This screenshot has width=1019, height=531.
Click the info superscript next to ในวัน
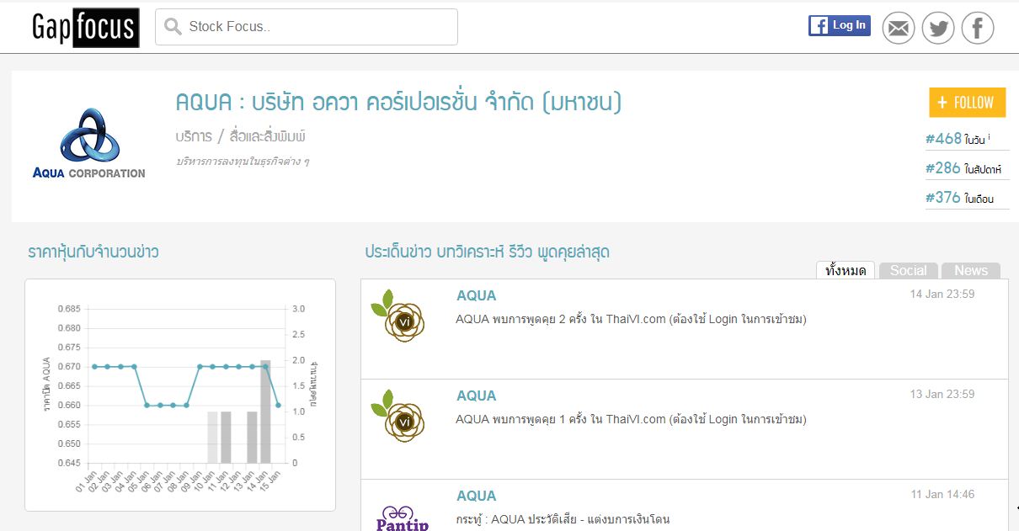tap(989, 136)
